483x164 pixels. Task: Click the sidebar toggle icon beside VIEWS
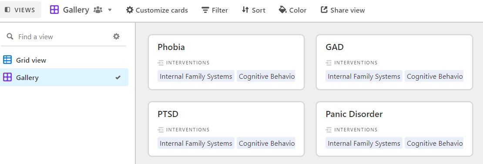[7, 10]
